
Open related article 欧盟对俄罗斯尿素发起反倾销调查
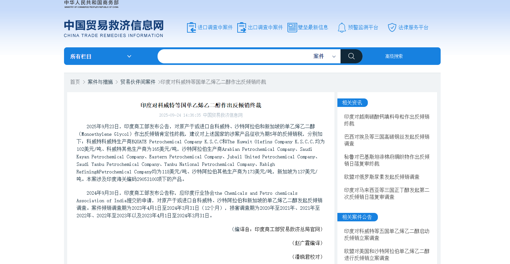point(382,177)
